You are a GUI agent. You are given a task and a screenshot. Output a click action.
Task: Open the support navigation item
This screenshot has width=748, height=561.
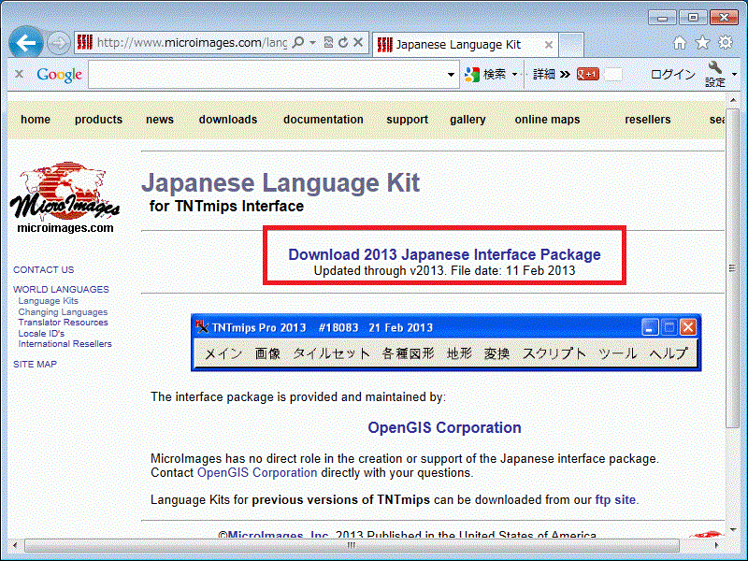tap(408, 120)
